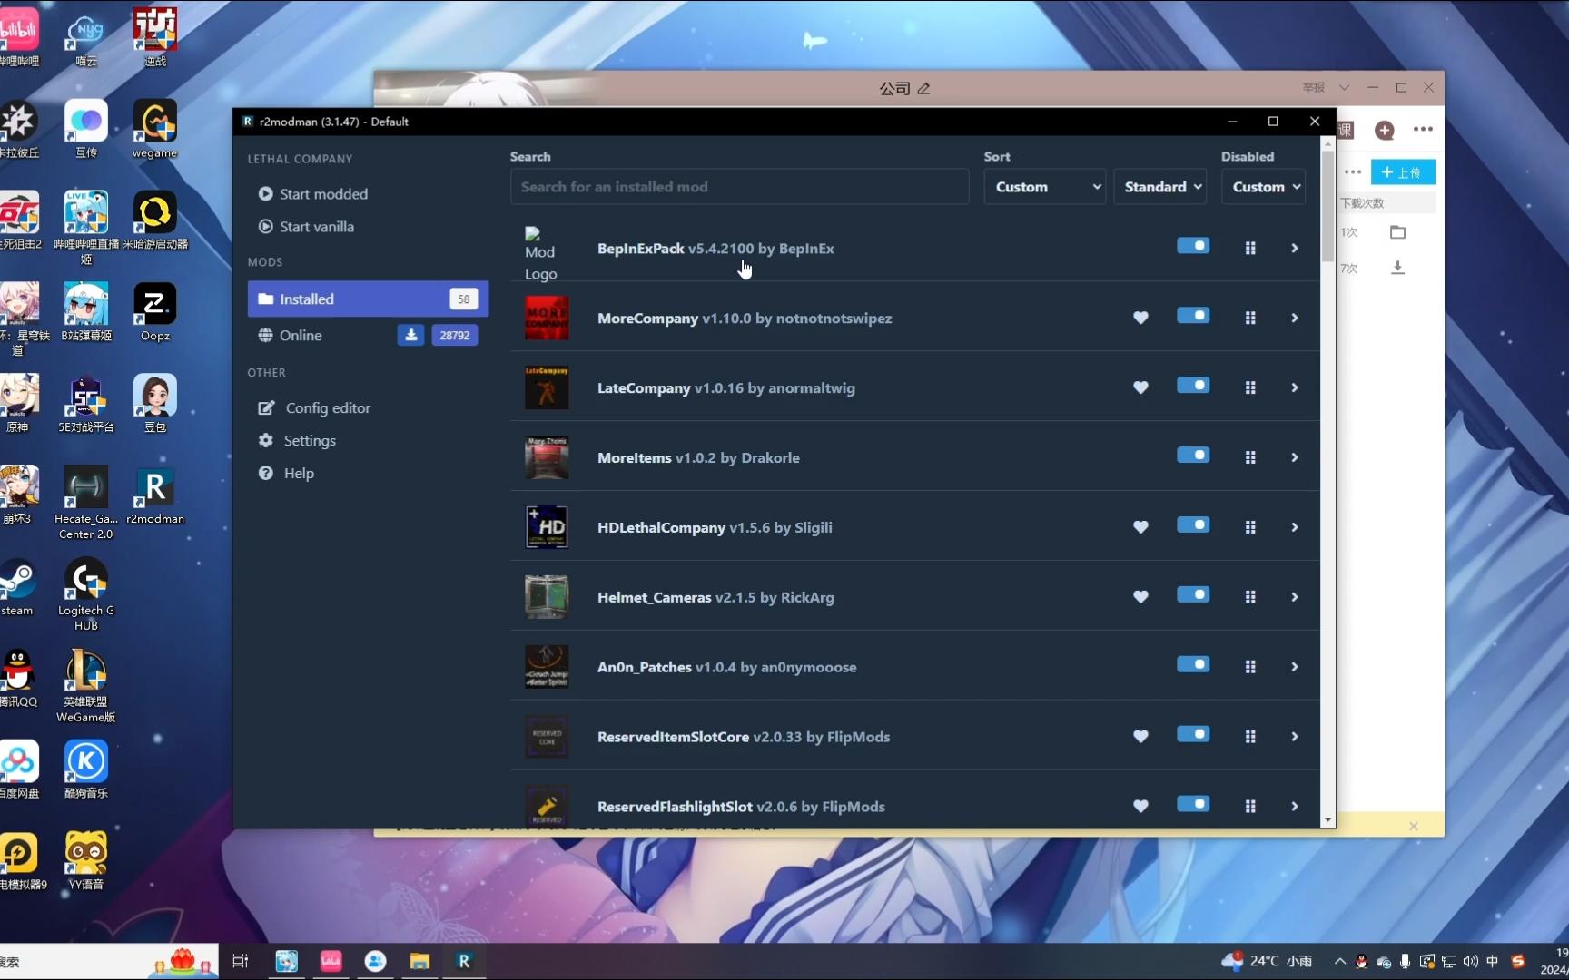The image size is (1569, 980).
Task: Click the heart icon on MoreCompany row
Action: [x=1140, y=318]
